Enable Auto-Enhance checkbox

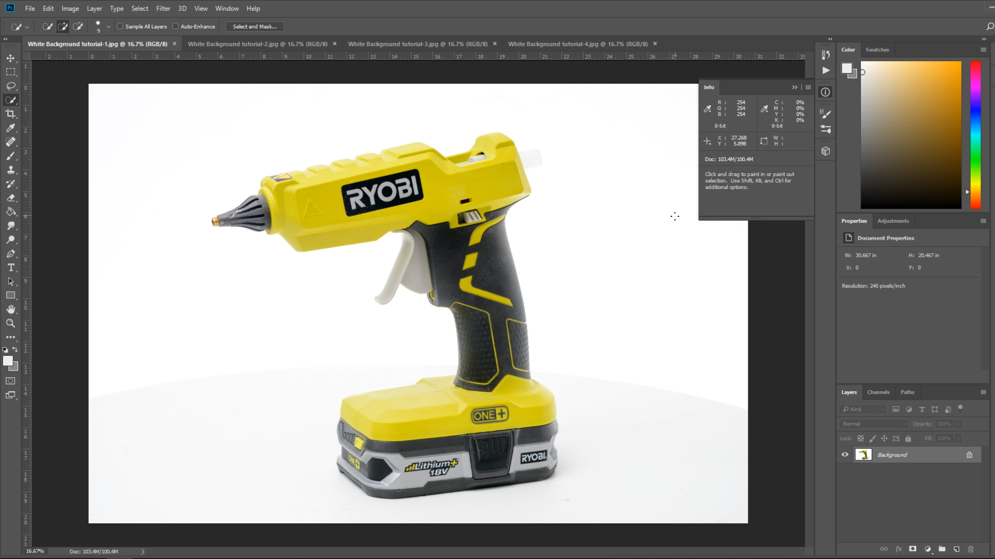175,26
